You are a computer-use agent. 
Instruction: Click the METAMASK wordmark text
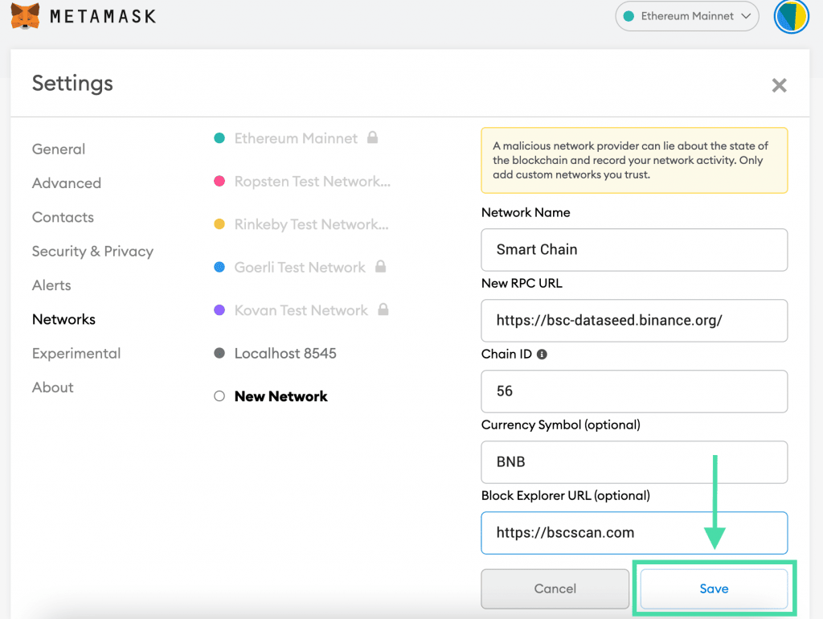(103, 17)
